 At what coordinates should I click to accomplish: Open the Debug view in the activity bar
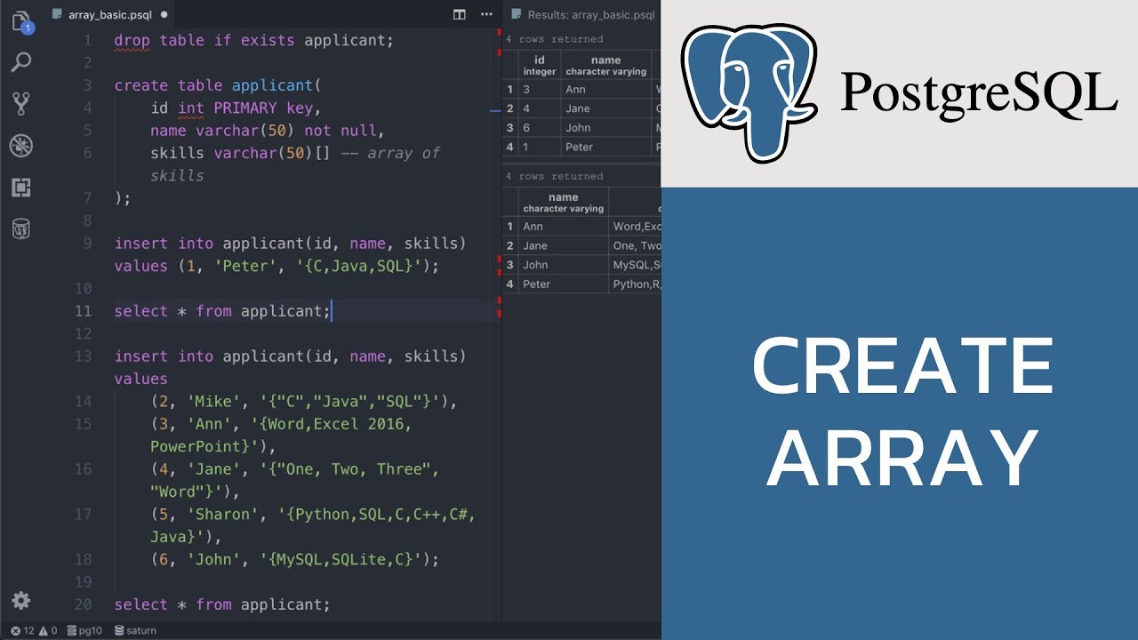click(x=21, y=146)
